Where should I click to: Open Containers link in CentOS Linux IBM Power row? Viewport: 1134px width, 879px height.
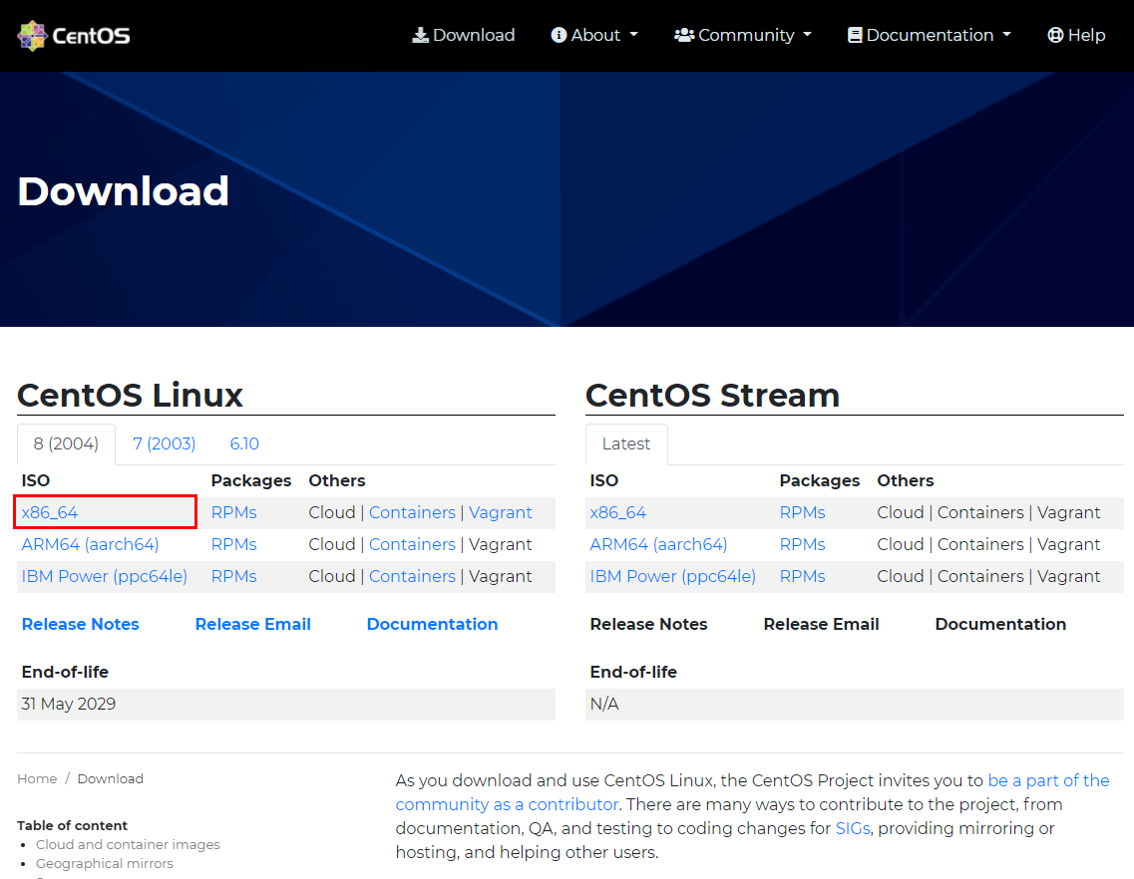pos(412,576)
